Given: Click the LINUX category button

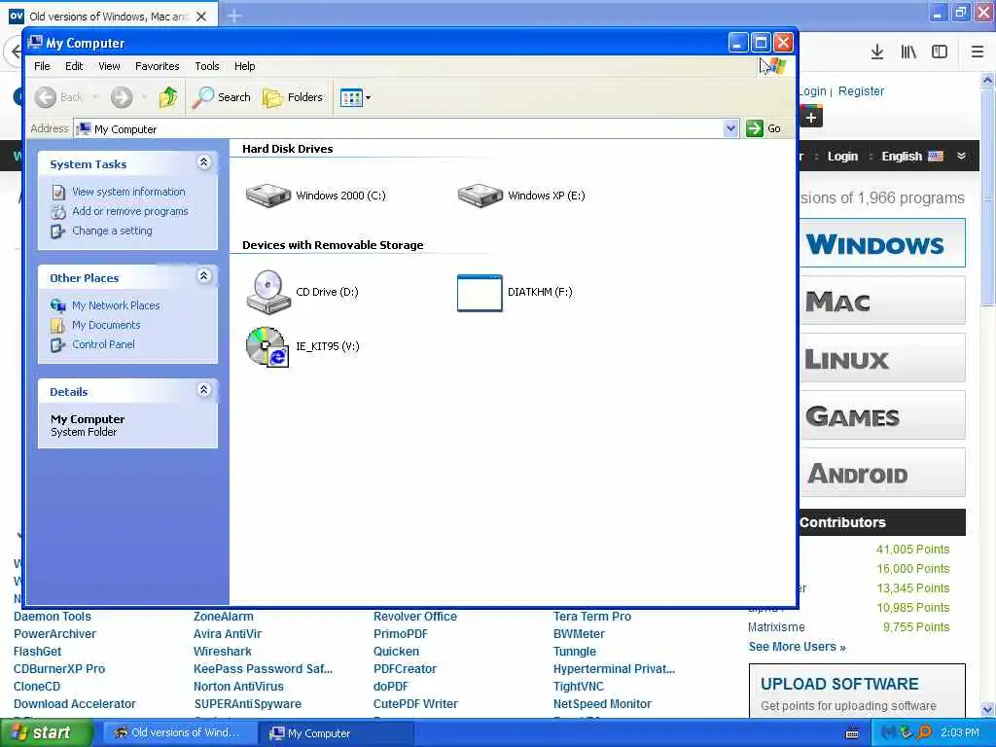Looking at the screenshot, I should (x=882, y=359).
